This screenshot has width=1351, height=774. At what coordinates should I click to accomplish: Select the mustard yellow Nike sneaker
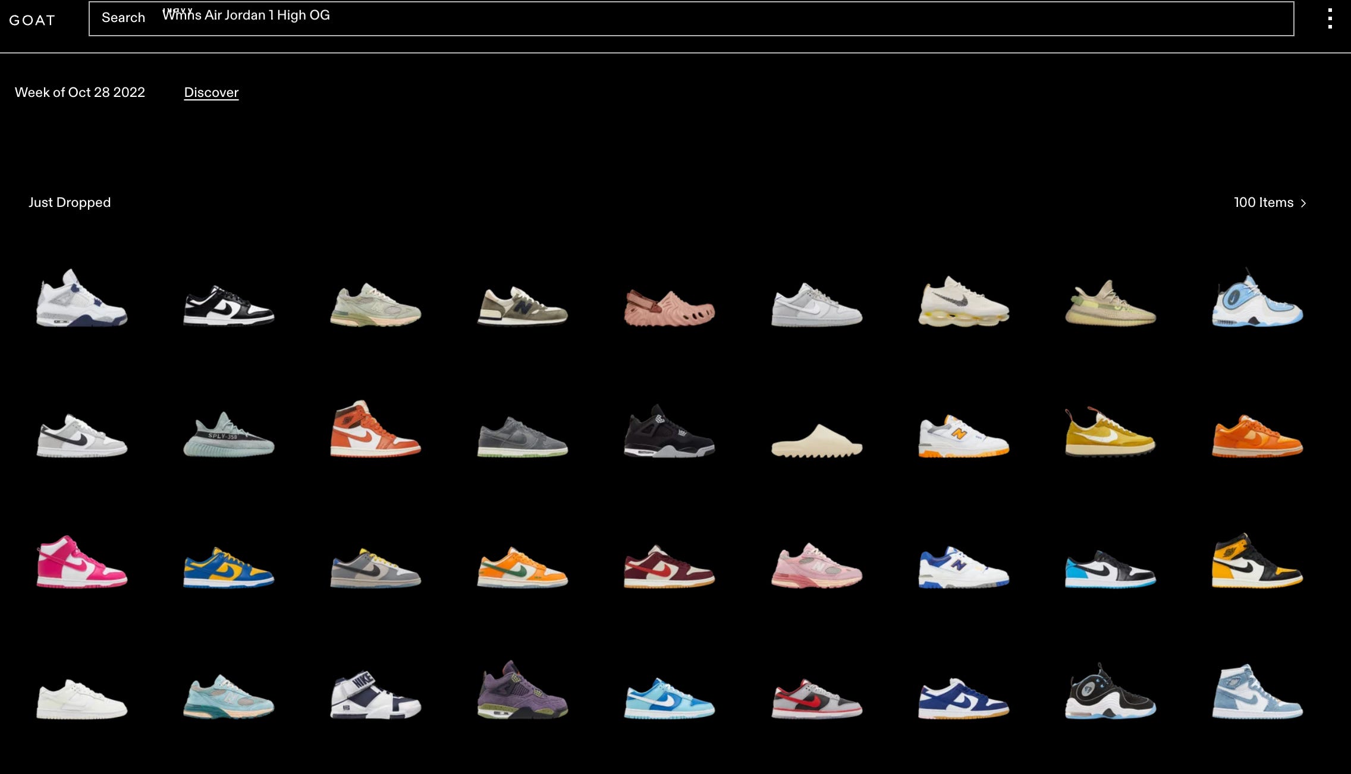point(1110,432)
